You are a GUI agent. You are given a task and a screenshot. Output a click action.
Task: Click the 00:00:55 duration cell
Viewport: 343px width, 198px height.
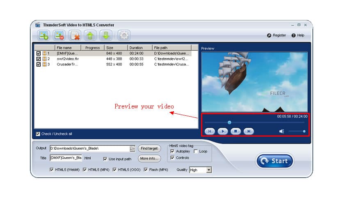[136, 64]
